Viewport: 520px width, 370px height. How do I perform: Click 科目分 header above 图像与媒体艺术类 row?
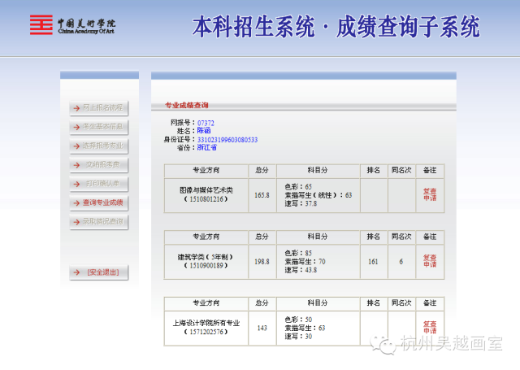pos(318,170)
